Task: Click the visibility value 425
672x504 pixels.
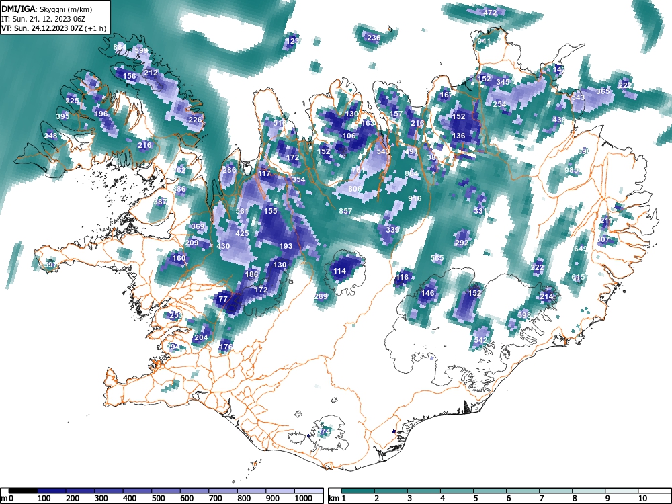Action: point(242,234)
